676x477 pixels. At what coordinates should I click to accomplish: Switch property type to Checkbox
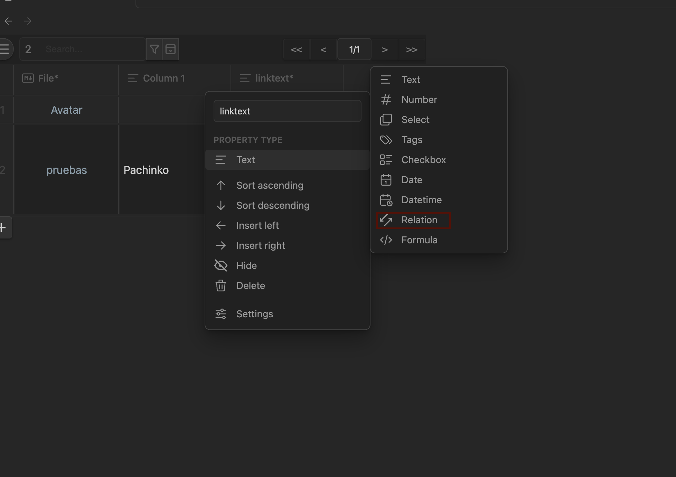(423, 159)
